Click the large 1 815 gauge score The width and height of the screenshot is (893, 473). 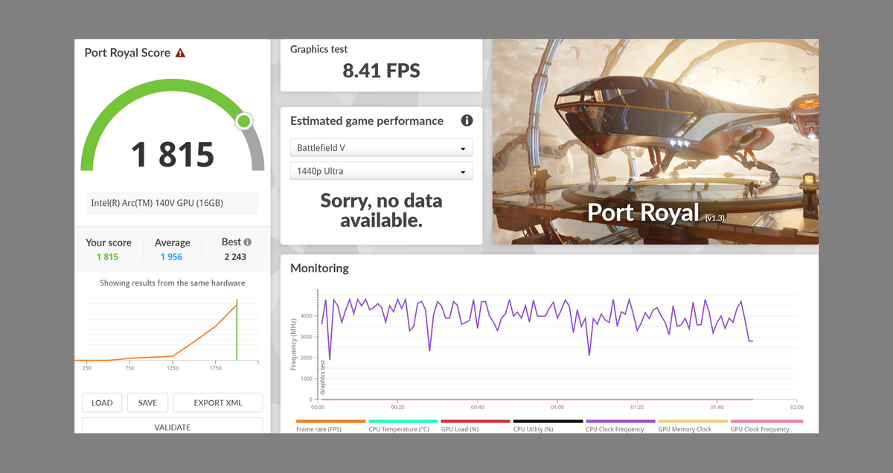pos(173,154)
